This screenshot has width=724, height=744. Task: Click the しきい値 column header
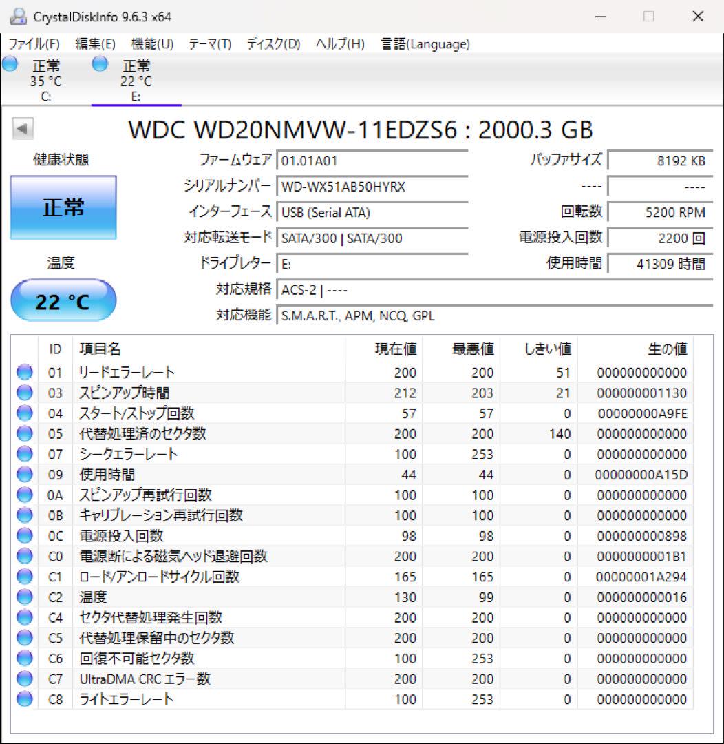pos(538,349)
